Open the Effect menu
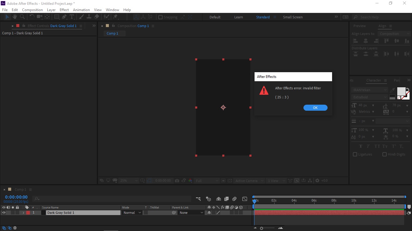Viewport: 412px width, 231px height. [64, 10]
